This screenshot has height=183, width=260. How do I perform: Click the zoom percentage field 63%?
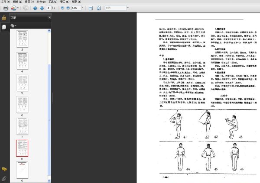[x=76, y=8]
